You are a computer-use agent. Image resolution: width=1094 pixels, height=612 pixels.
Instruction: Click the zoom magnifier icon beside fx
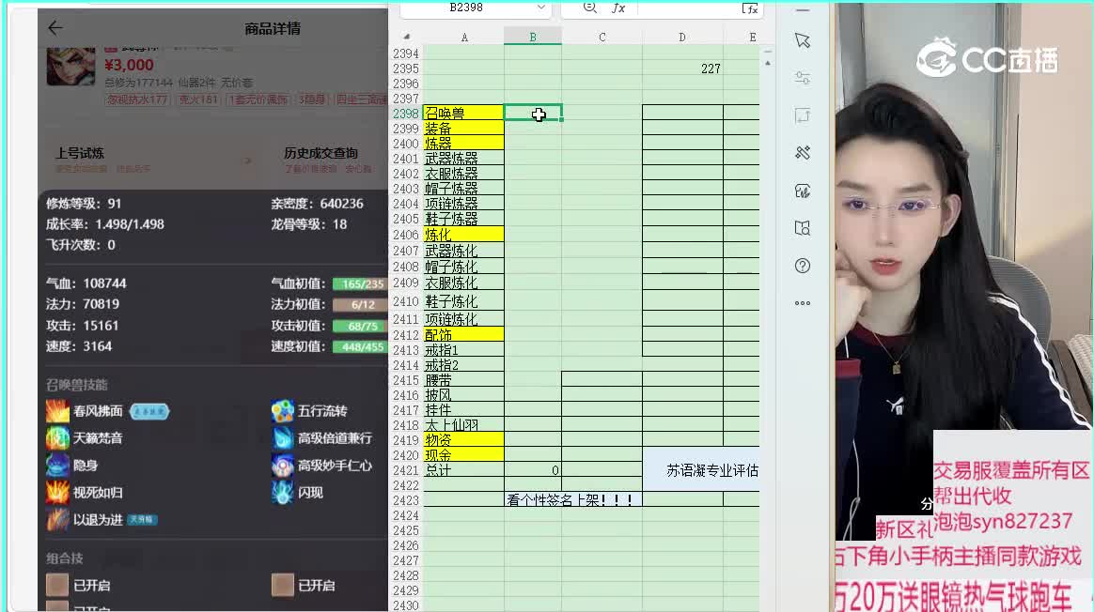click(589, 8)
